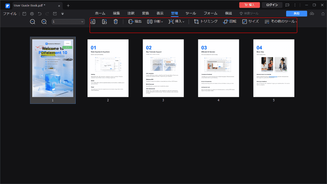Open the 挿入 insert dropdown
327x184 pixels.
pos(176,21)
